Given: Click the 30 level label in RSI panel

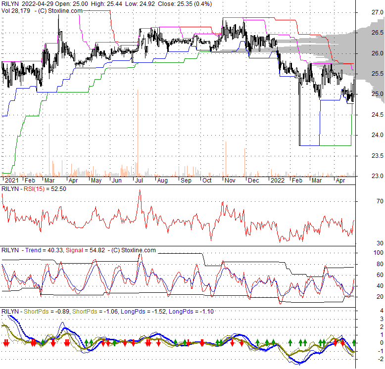Looking at the screenshot, I should pos(380,243).
